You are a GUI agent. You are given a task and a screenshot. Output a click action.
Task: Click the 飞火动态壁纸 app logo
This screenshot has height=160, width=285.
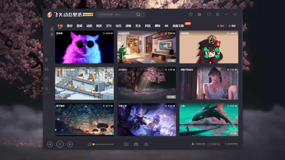[64, 14]
